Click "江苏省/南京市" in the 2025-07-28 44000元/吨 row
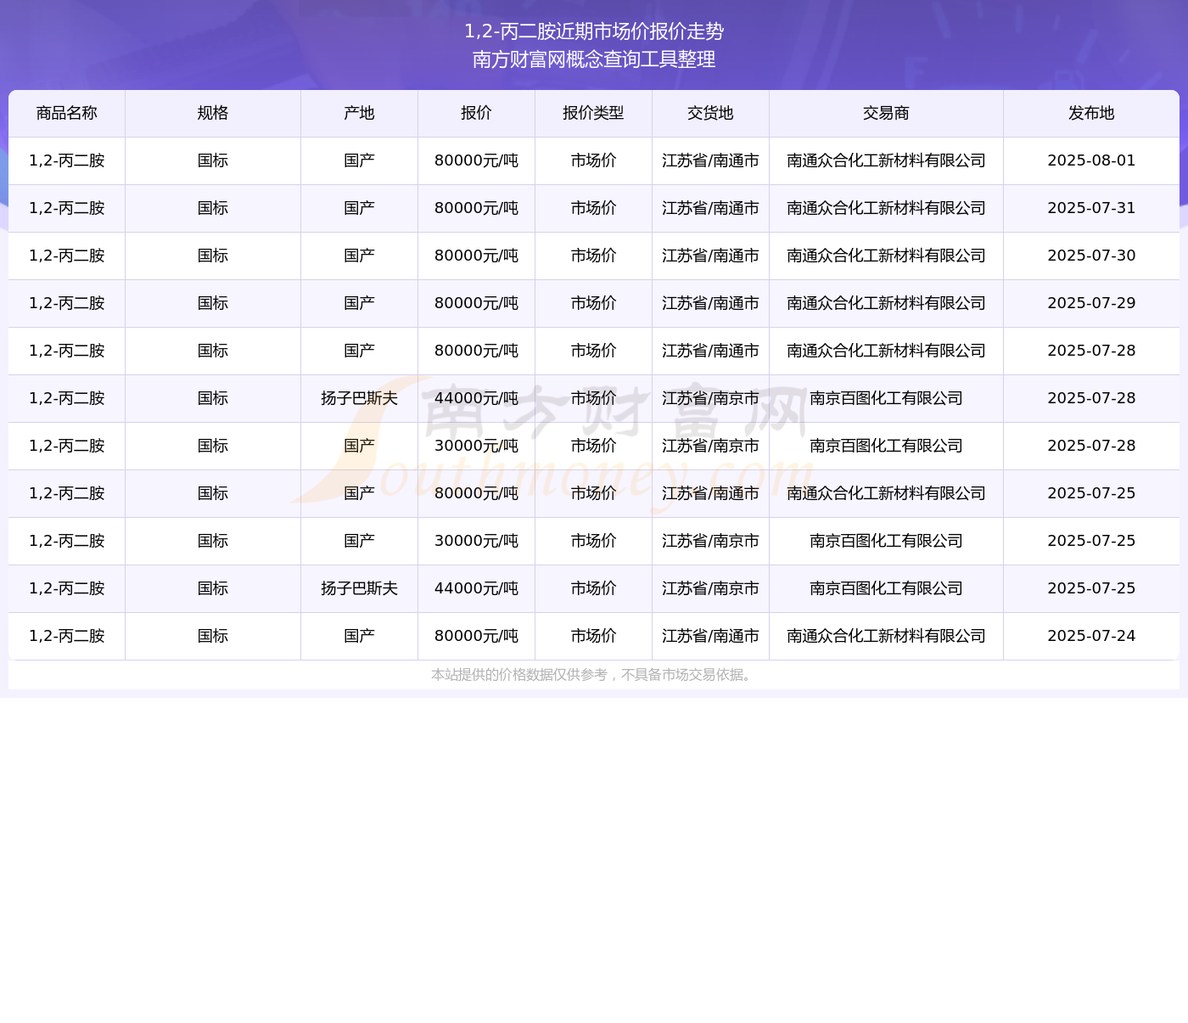This screenshot has width=1188, height=1023. pyautogui.click(x=711, y=398)
